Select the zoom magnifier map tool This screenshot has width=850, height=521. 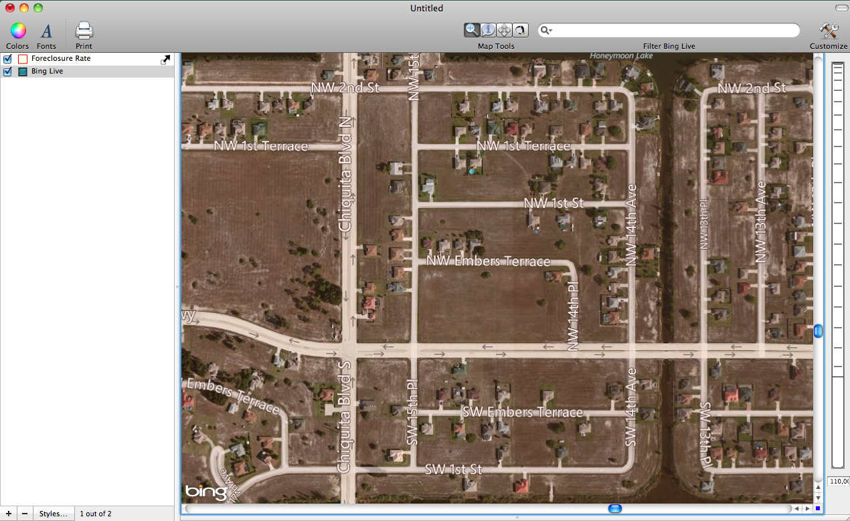click(472, 30)
